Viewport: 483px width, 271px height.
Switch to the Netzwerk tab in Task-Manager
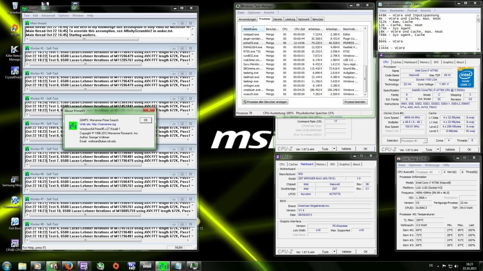point(304,19)
